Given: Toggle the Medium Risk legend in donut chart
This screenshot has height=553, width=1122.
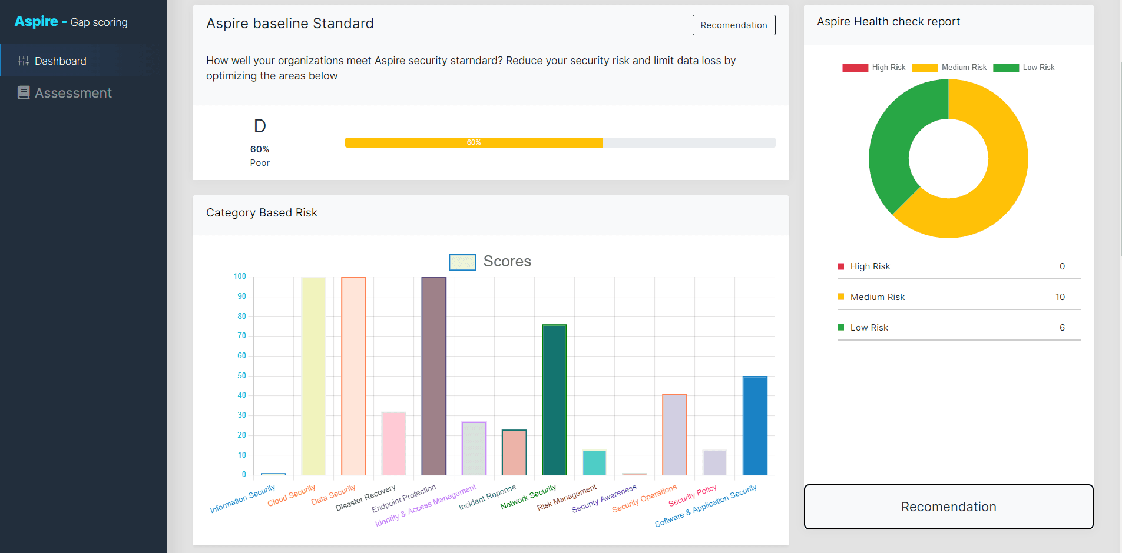Looking at the screenshot, I should [949, 68].
